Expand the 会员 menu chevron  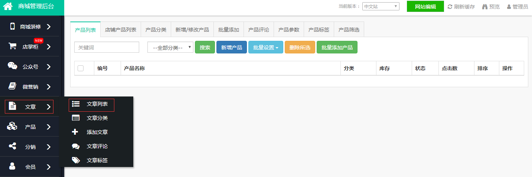point(49,167)
